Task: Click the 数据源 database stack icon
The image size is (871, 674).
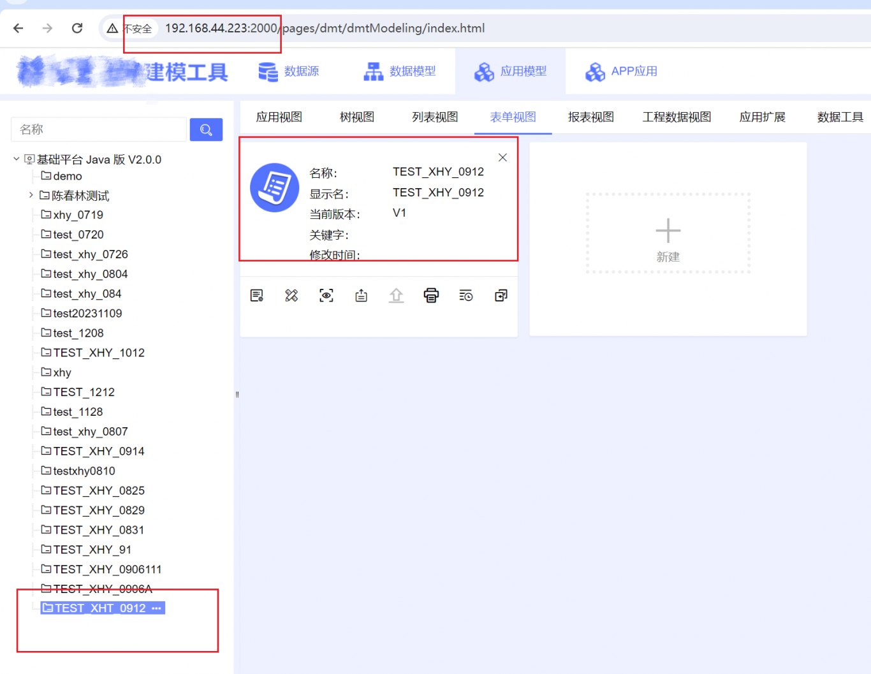Action: [268, 72]
